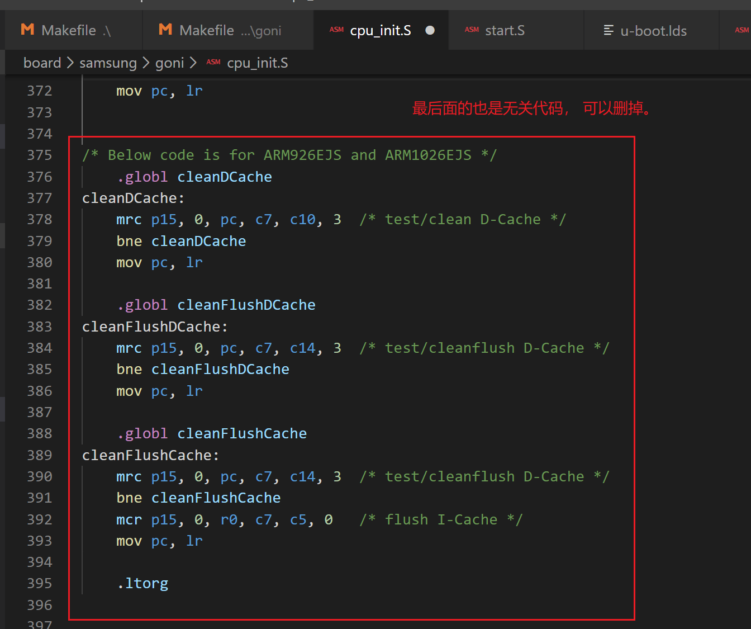Click '.globl cleanDCache' on line 376
The width and height of the screenshot is (751, 629).
(194, 177)
